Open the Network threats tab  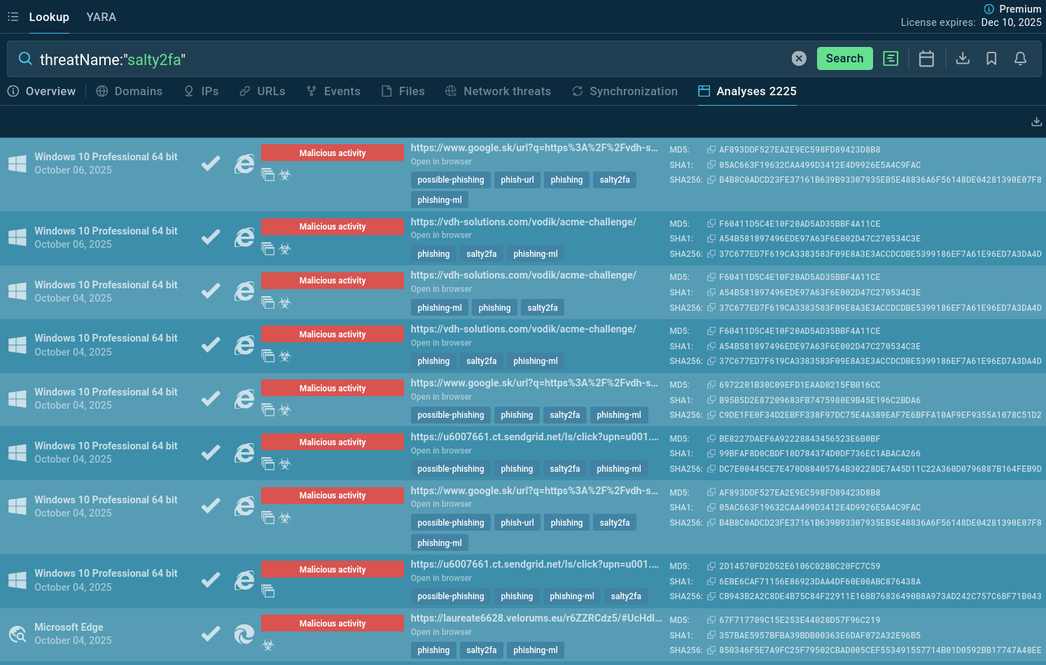[x=498, y=92]
